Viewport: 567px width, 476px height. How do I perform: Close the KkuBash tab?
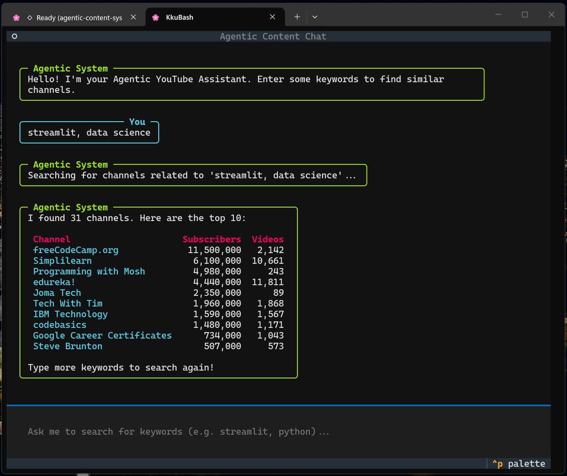point(272,17)
